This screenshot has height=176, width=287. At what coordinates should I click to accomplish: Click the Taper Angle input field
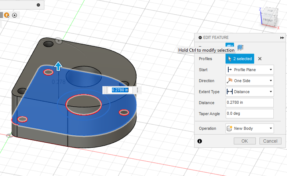tap(250, 114)
